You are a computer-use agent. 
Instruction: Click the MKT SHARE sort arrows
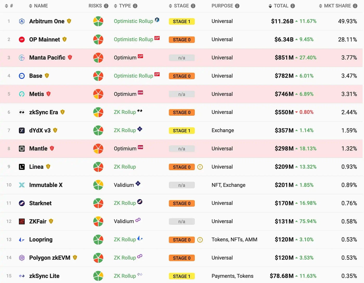[321, 6]
